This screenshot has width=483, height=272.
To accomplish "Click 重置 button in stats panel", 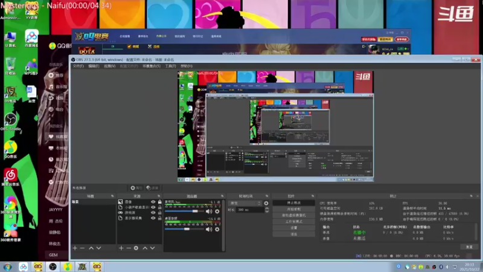I will pos(469,247).
